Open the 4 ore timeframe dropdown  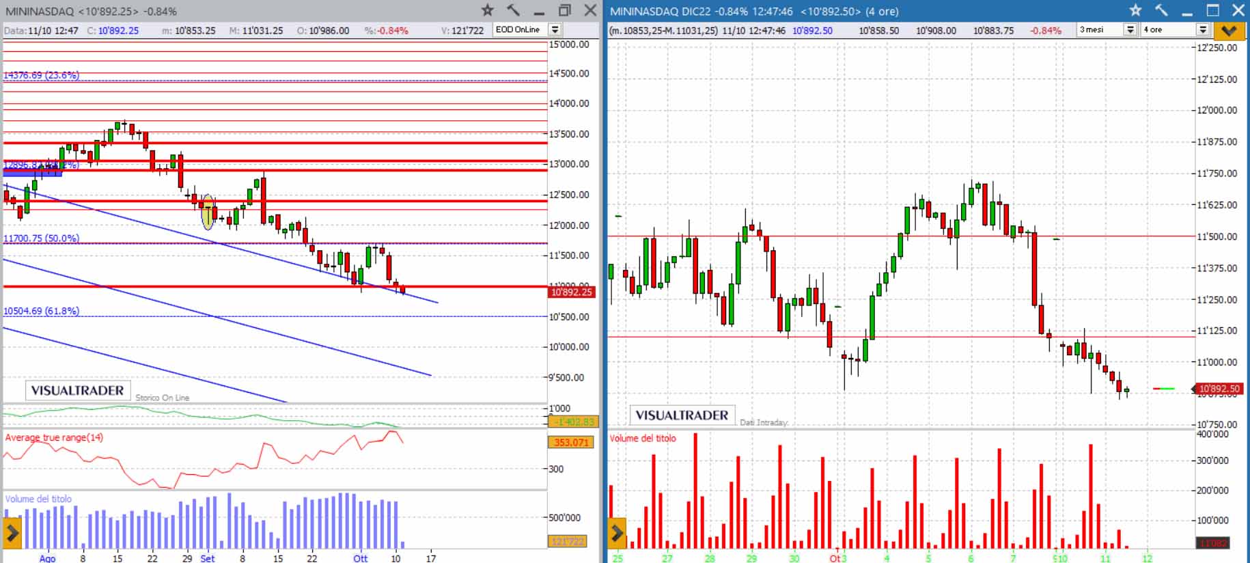click(x=1203, y=30)
